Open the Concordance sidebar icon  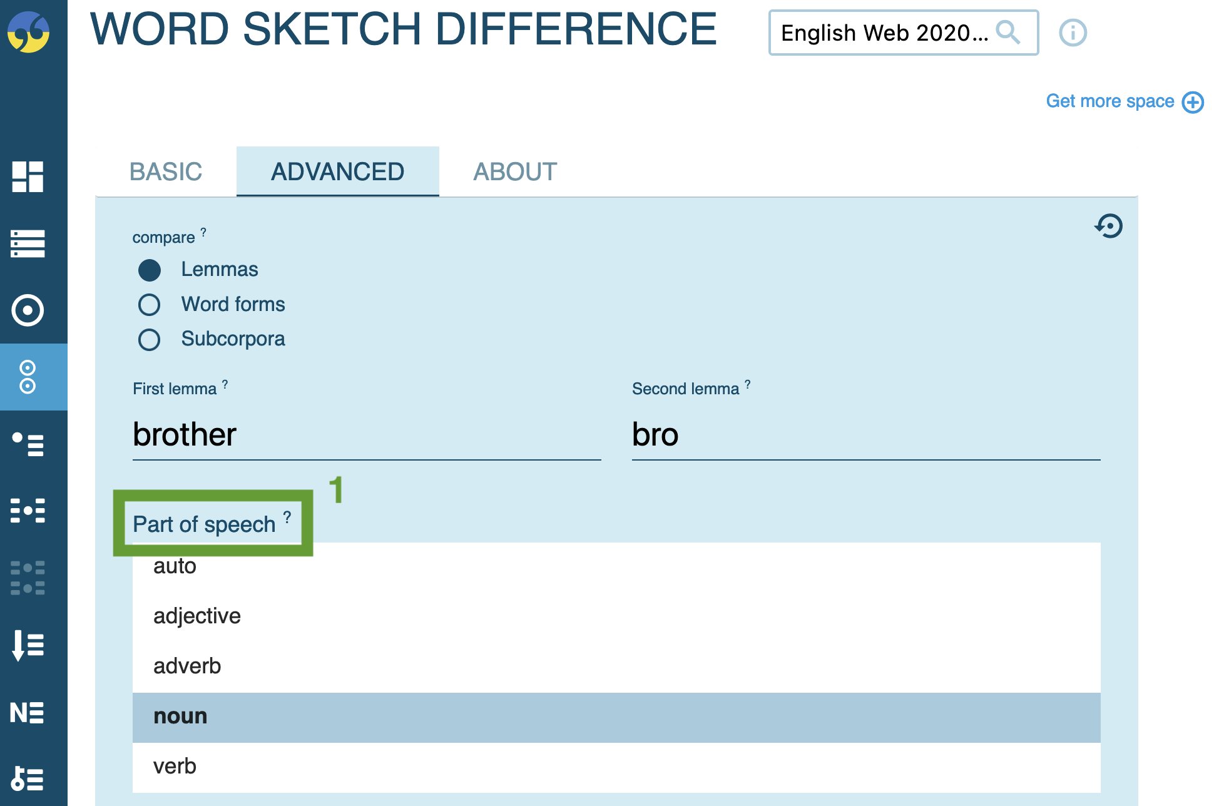(x=28, y=510)
